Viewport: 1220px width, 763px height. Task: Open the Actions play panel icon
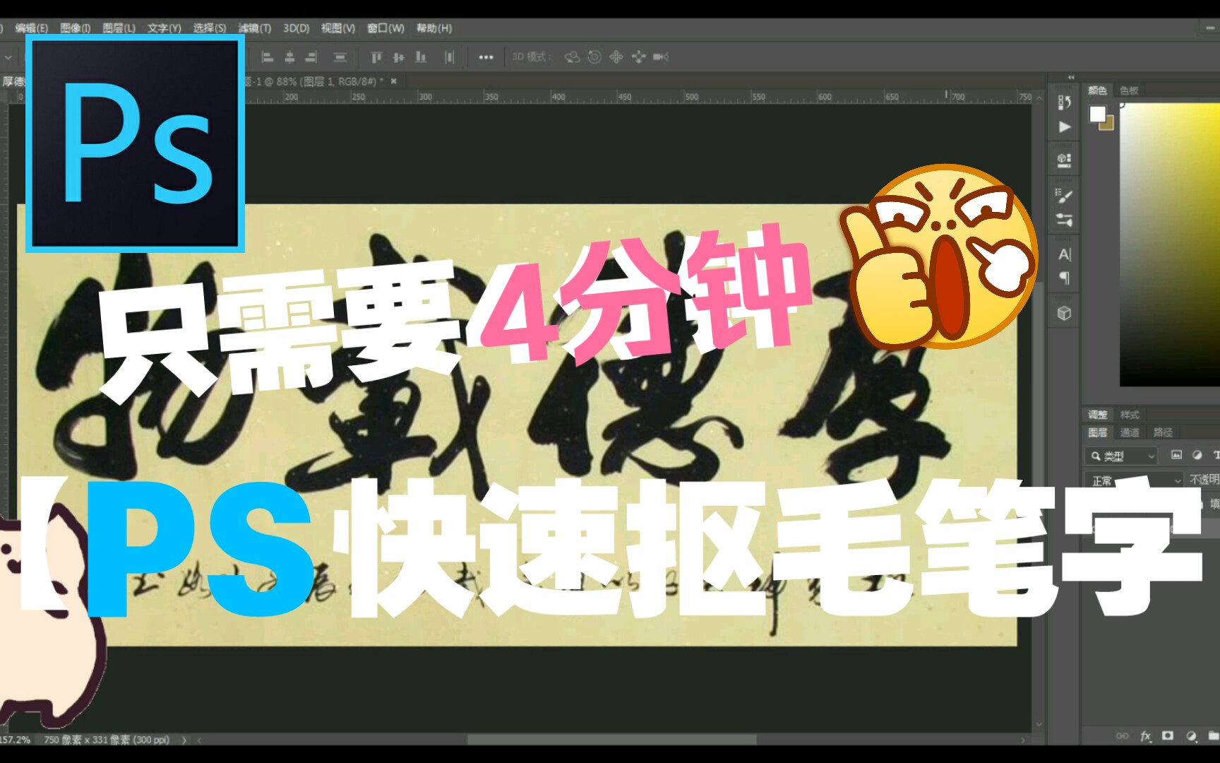[1065, 127]
